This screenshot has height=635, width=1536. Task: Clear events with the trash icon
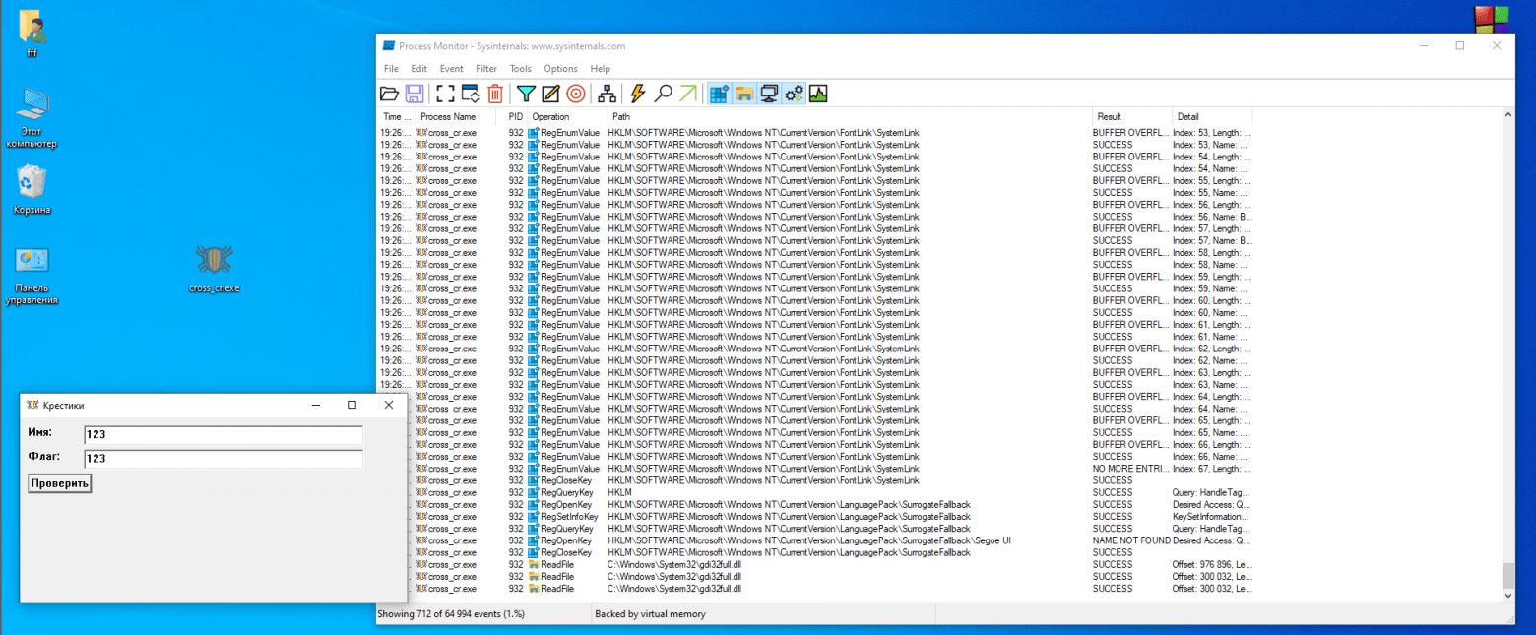(x=495, y=94)
